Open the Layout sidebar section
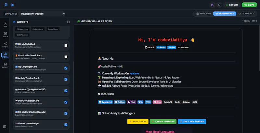Image resolution: width=260 pixels, height=133 pixels. point(5,65)
